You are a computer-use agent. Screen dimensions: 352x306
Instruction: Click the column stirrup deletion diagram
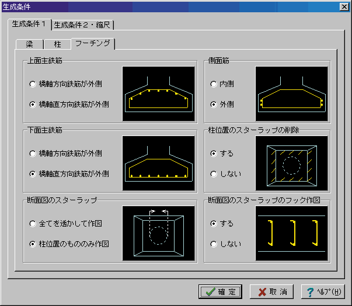(x=290, y=163)
